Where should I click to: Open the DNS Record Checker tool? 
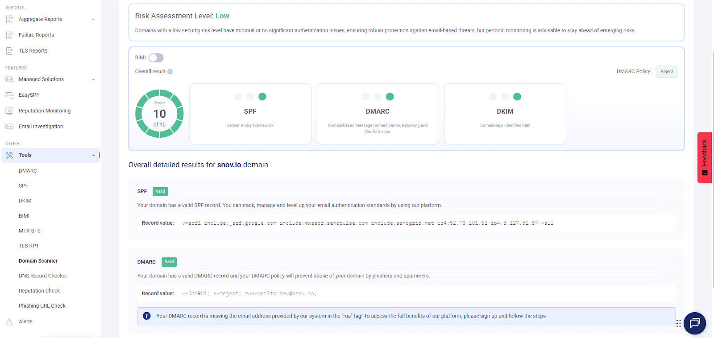(43, 276)
